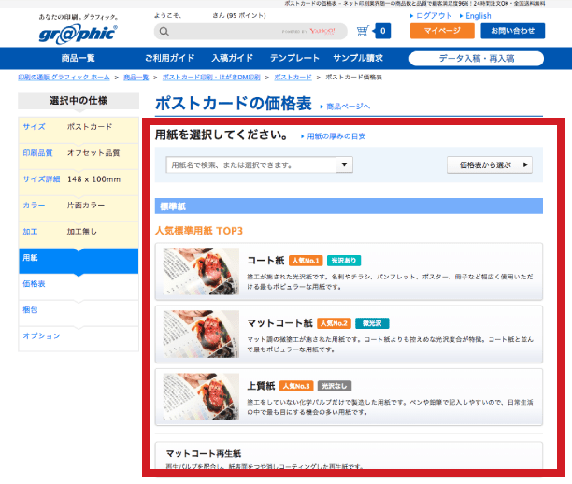Viewport: 572px width, 484px height.
Task: Open the 商品一覧 menu
Action: coord(78,58)
